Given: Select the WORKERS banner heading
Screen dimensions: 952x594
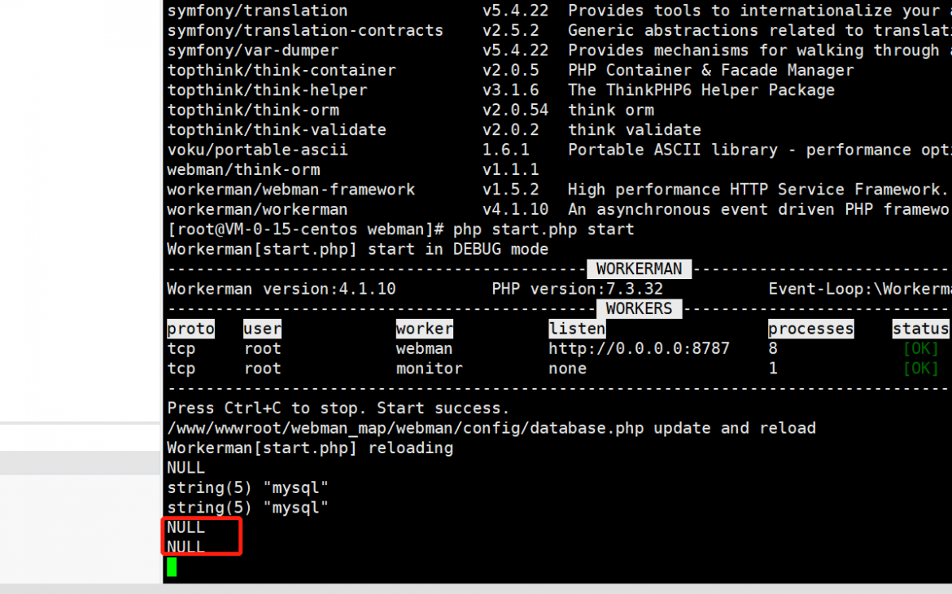Looking at the screenshot, I should (x=640, y=309).
